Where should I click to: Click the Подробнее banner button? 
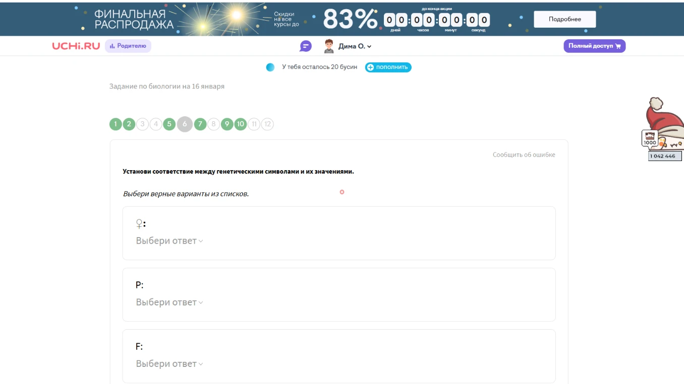565,19
